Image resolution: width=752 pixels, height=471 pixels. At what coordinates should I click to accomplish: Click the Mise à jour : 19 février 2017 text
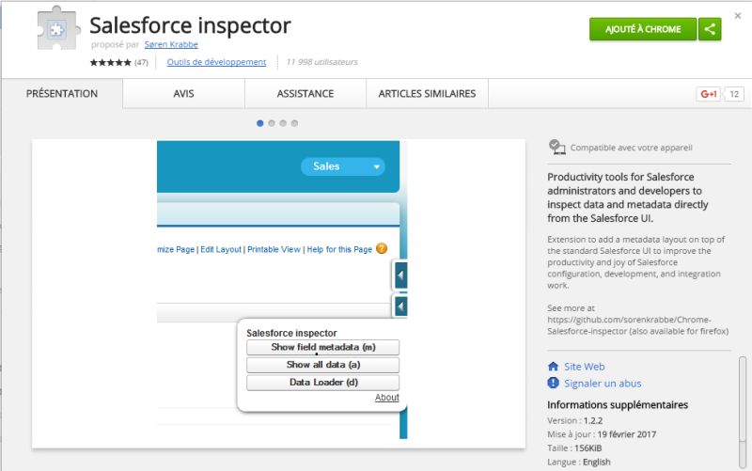pyautogui.click(x=602, y=434)
